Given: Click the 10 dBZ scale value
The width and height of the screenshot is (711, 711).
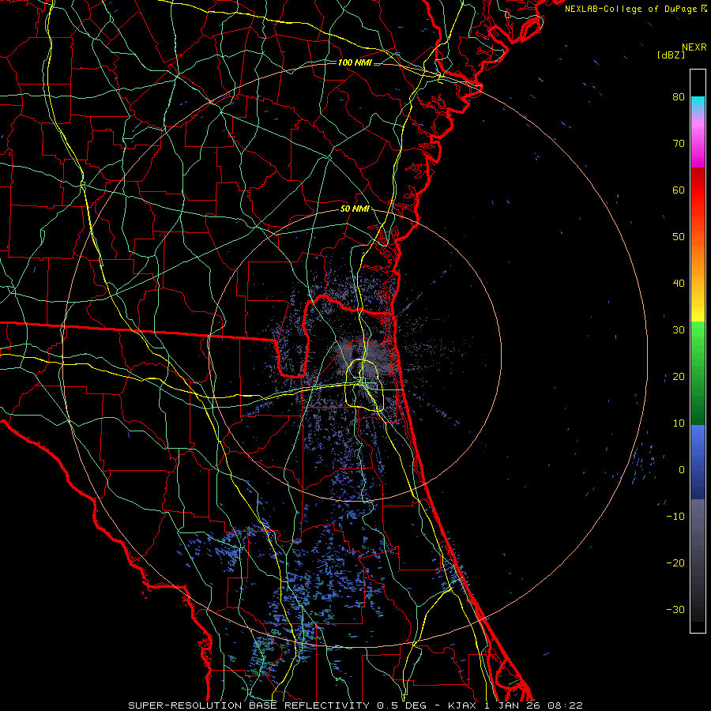Looking at the screenshot, I should pyautogui.click(x=679, y=423).
